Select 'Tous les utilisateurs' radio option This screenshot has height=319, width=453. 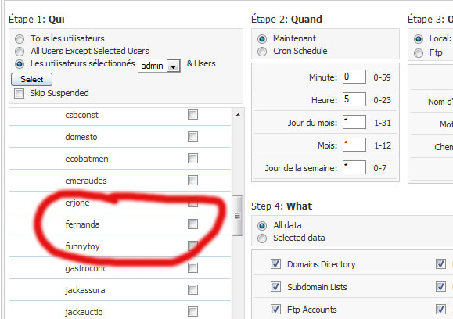pos(20,38)
